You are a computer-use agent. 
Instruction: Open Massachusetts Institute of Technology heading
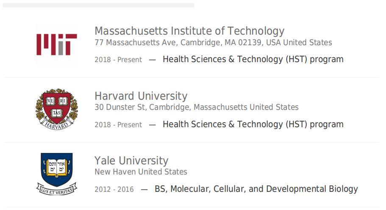click(189, 31)
